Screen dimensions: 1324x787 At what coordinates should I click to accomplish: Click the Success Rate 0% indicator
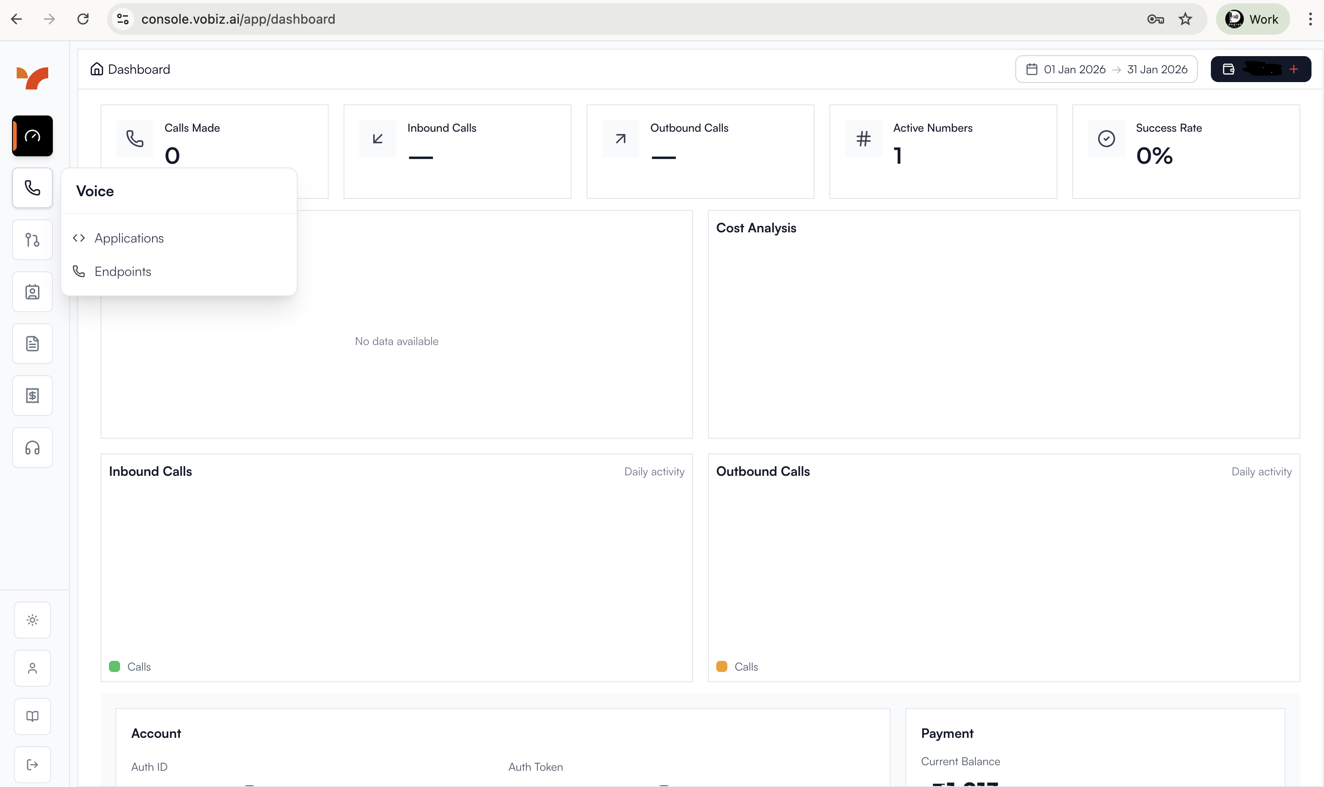click(x=1154, y=154)
